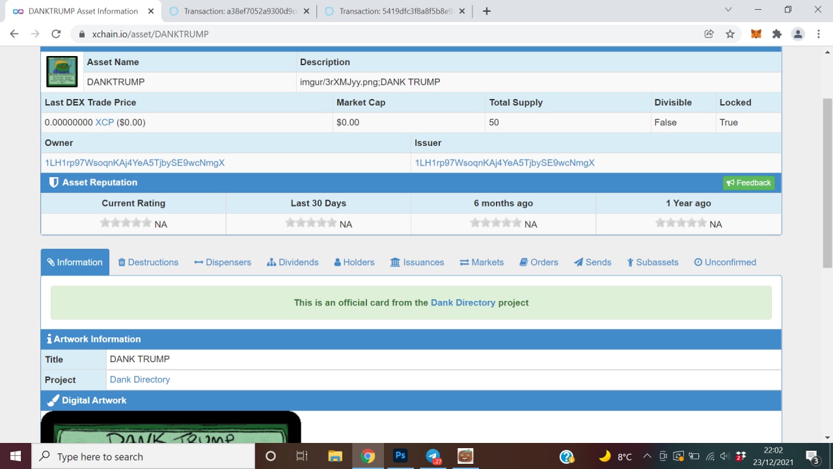833x469 pixels.
Task: Click the Wi-Fi network tray icon
Action: coord(710,456)
